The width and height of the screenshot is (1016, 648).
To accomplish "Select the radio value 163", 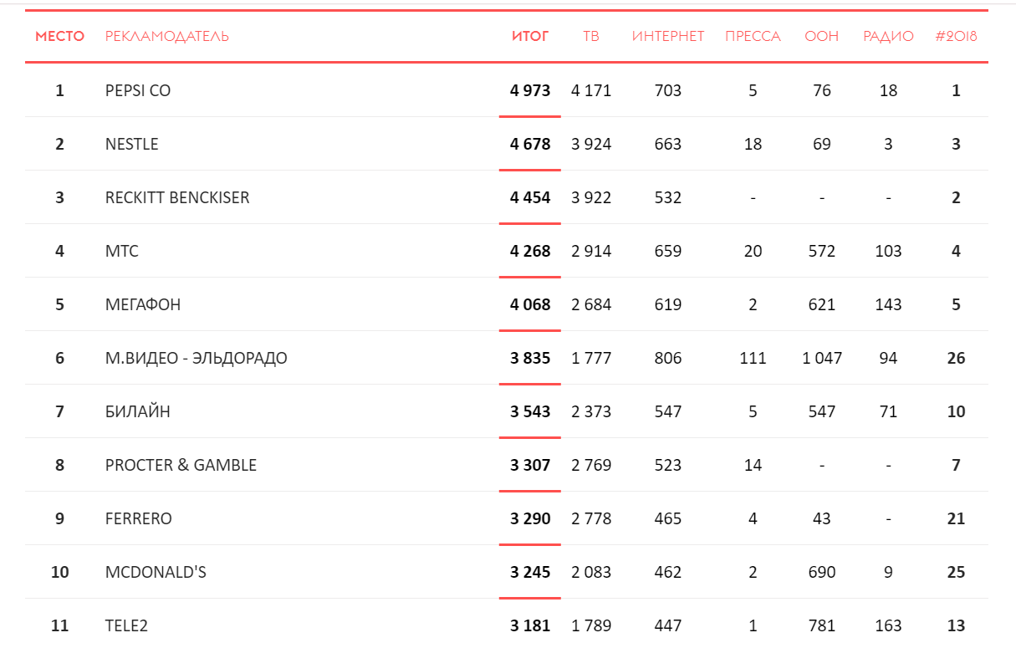I will pos(888,625).
